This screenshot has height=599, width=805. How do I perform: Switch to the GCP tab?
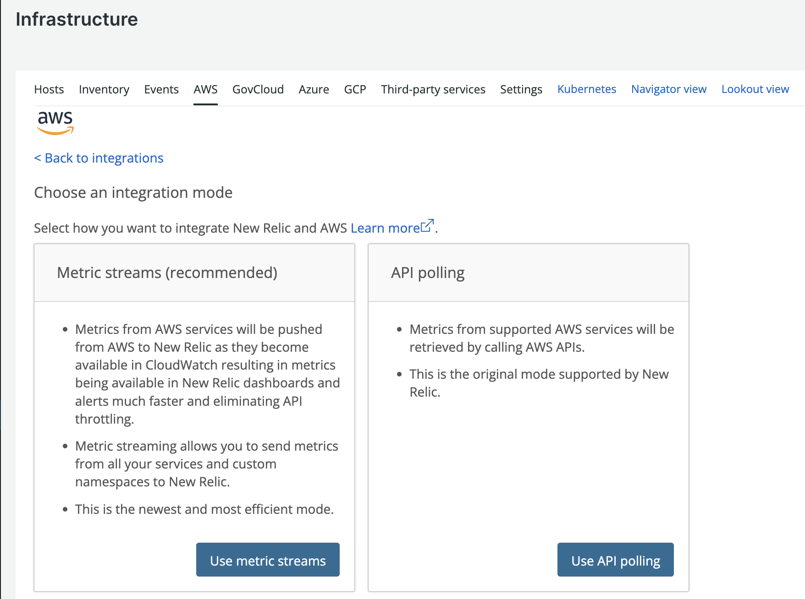tap(354, 89)
